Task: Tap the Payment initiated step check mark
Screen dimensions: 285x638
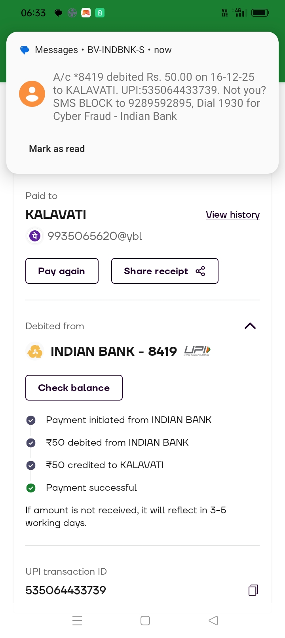Action: 31,420
